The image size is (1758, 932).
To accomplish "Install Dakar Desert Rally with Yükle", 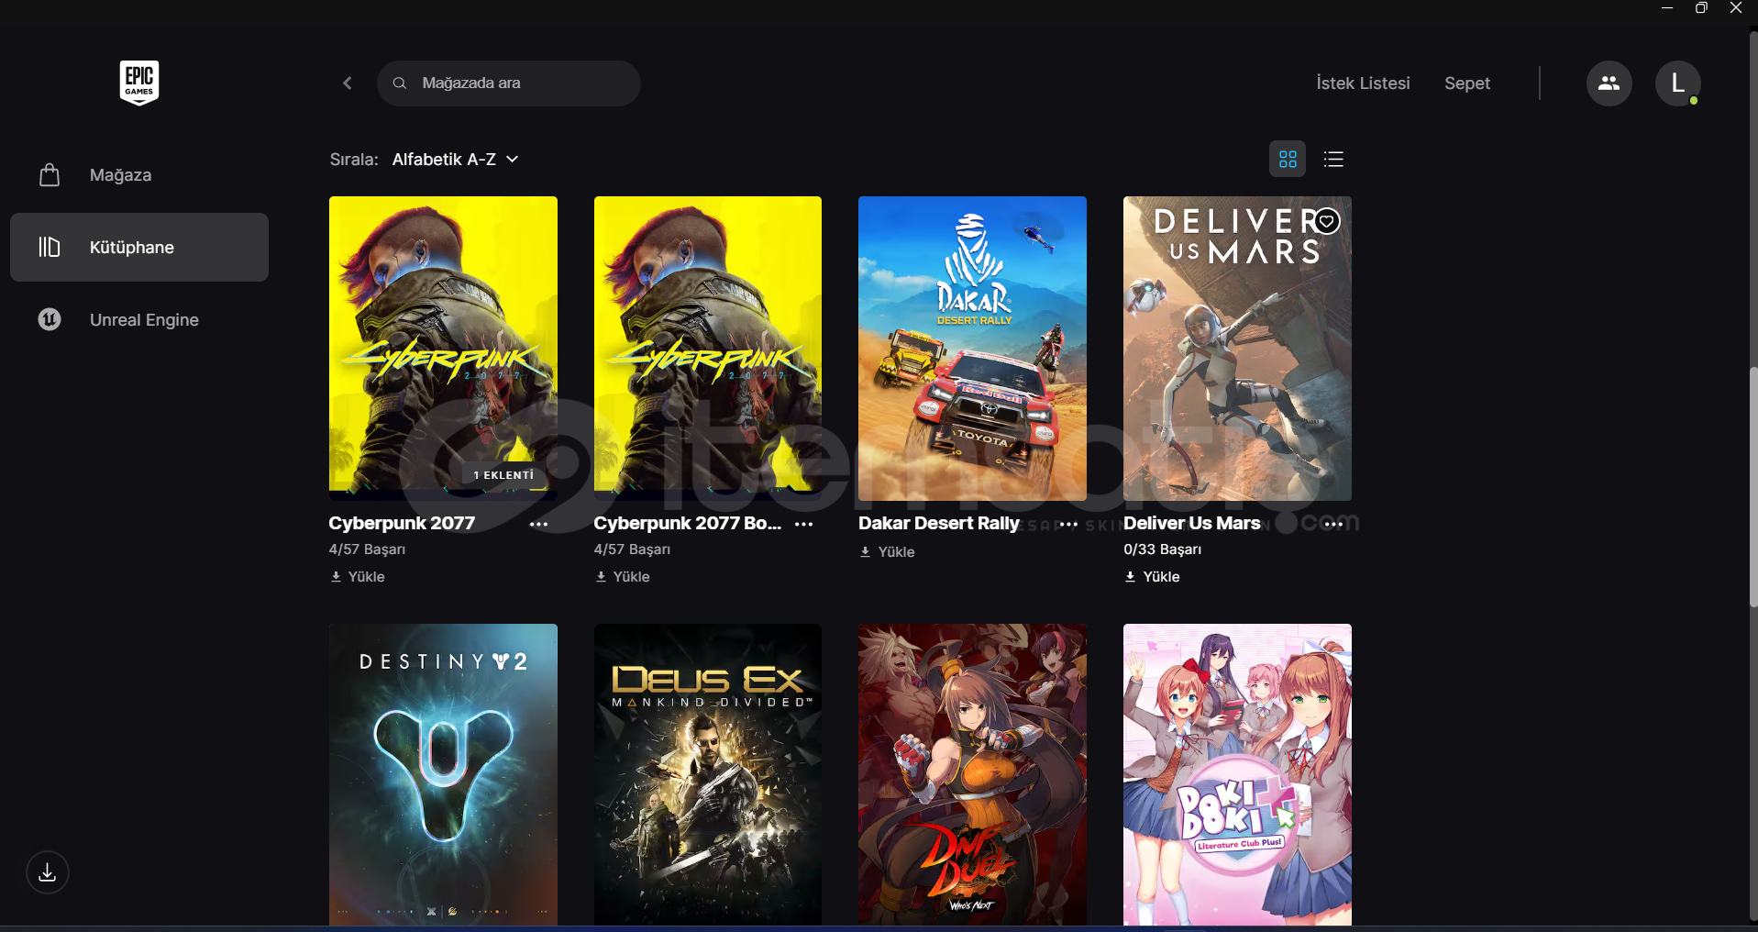I will 888,552.
